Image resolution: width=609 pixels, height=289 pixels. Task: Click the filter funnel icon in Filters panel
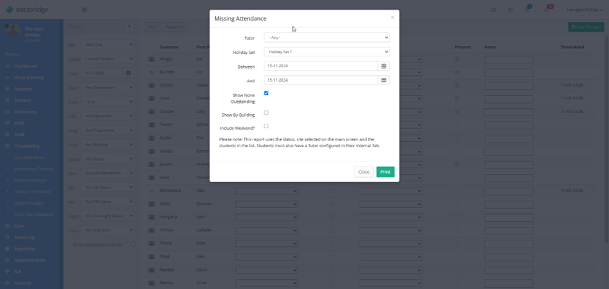(130, 27)
